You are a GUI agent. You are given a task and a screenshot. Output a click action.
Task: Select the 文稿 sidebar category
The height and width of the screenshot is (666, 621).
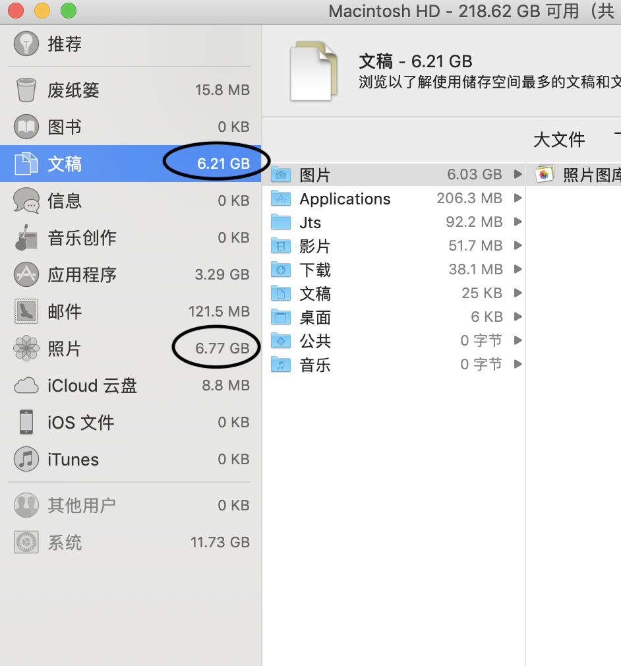tap(65, 164)
